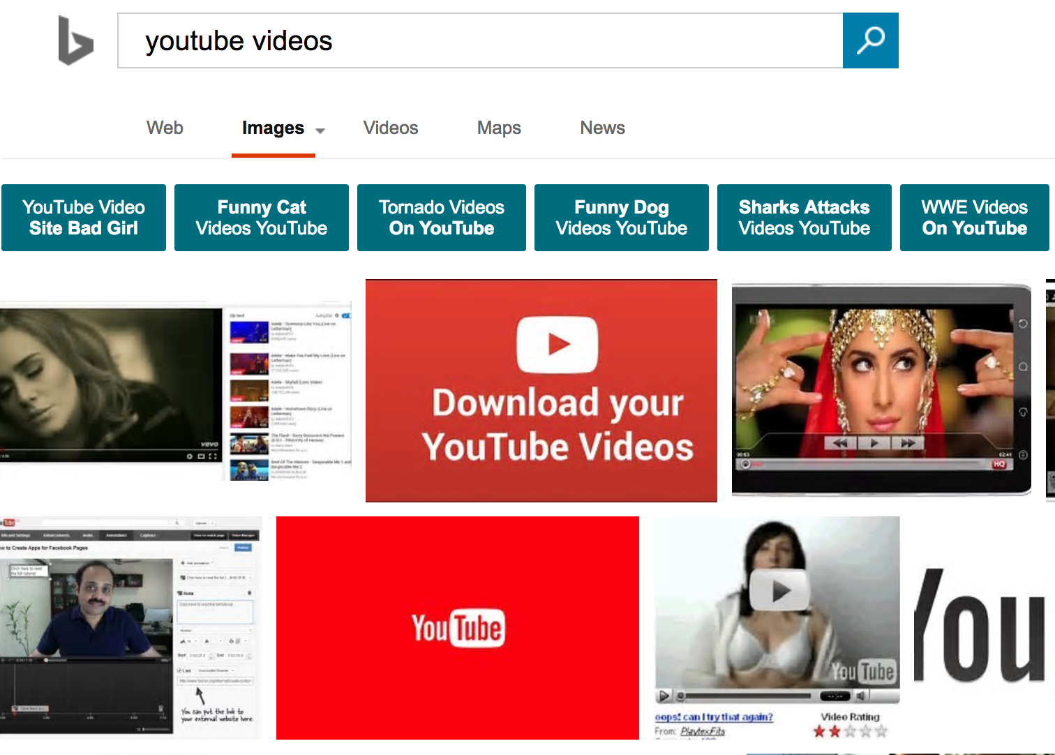
Task: Choose Funny Cat Videos YouTube suggestion
Action: 262,218
